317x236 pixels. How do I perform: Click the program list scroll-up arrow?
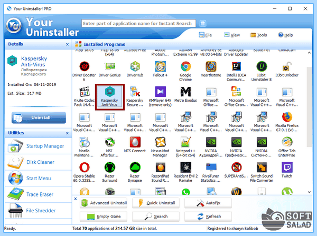tap(309, 53)
